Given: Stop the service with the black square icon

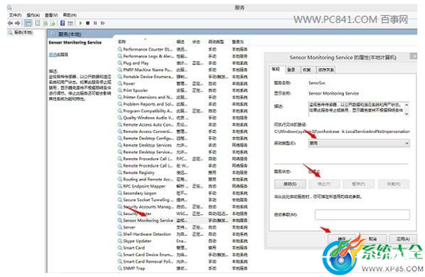Looking at the screenshot, I should (x=88, y=23).
